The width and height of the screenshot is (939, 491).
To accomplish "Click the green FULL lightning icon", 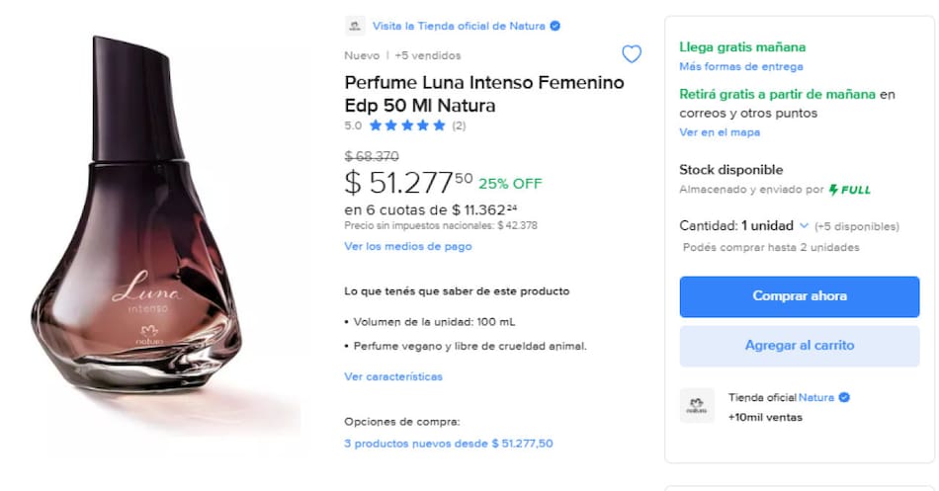I will (x=834, y=189).
